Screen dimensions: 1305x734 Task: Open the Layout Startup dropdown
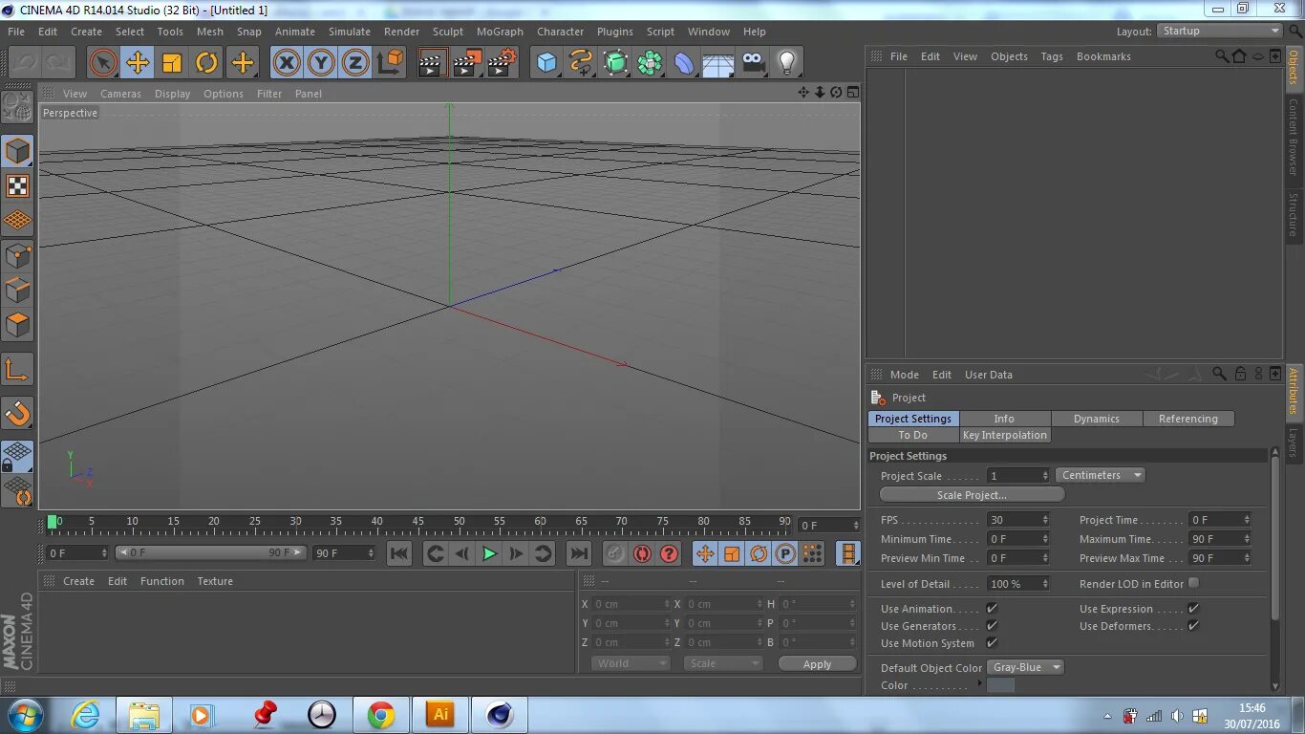pyautogui.click(x=1220, y=31)
